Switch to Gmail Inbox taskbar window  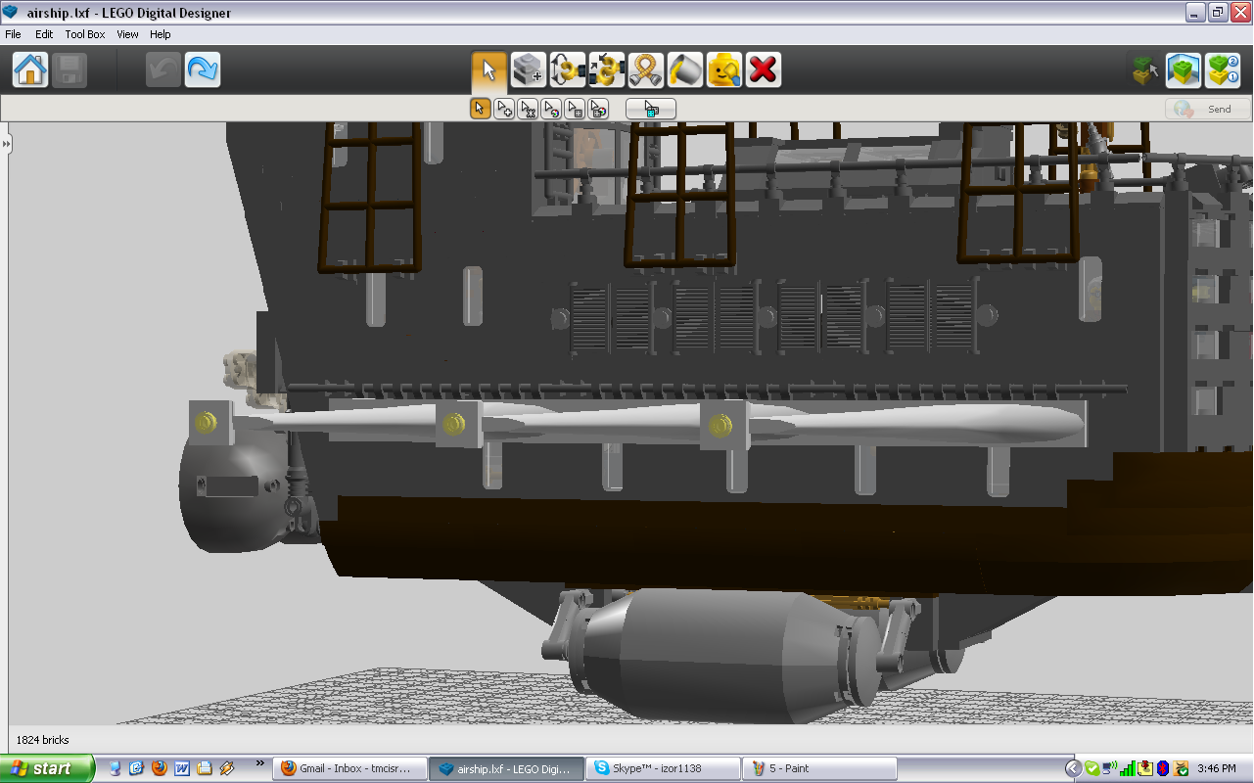click(x=350, y=768)
